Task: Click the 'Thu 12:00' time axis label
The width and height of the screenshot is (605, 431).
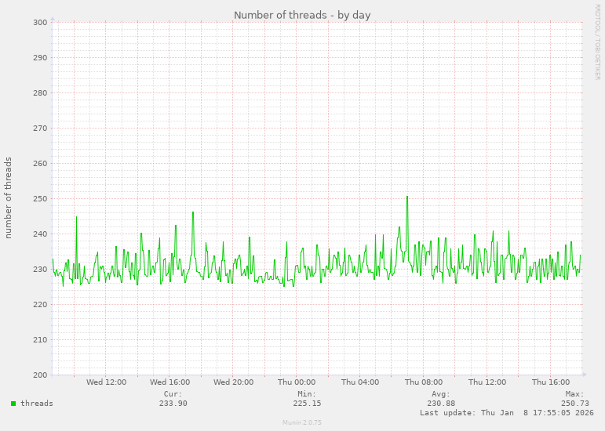Action: [x=487, y=382]
